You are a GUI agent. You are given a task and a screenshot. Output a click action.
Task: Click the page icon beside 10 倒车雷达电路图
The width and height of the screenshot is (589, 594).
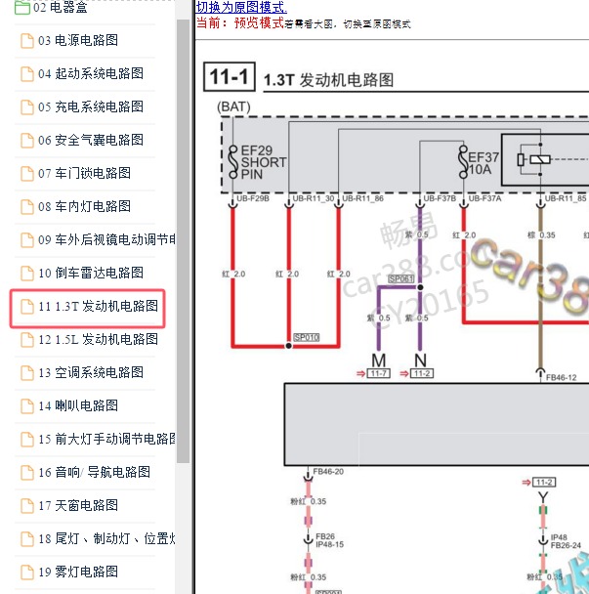pos(27,274)
